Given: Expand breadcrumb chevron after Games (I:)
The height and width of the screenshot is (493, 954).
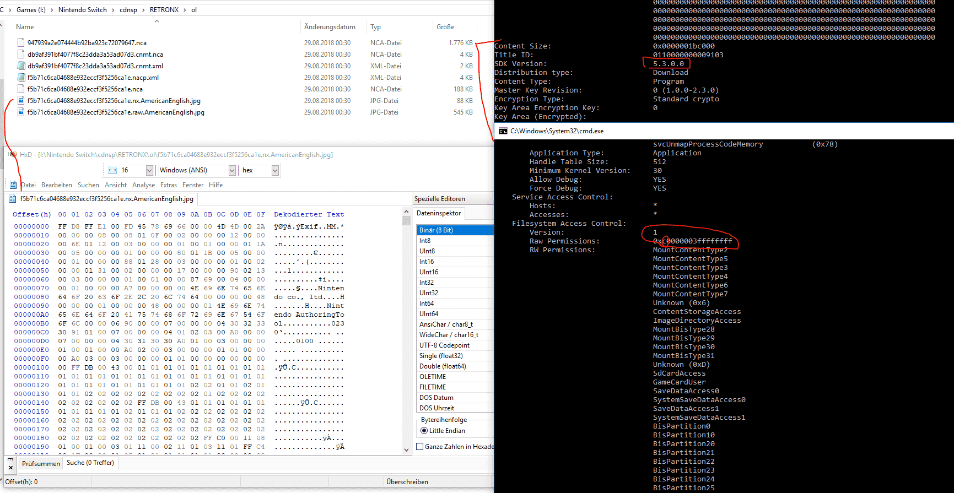Looking at the screenshot, I should 52,9.
